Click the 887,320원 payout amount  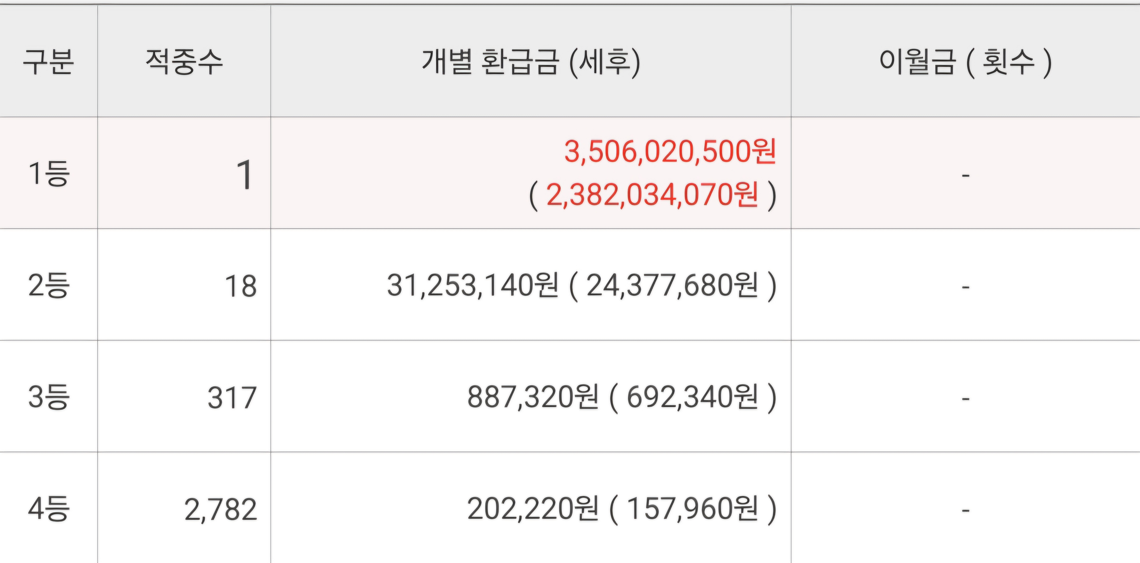(x=533, y=397)
